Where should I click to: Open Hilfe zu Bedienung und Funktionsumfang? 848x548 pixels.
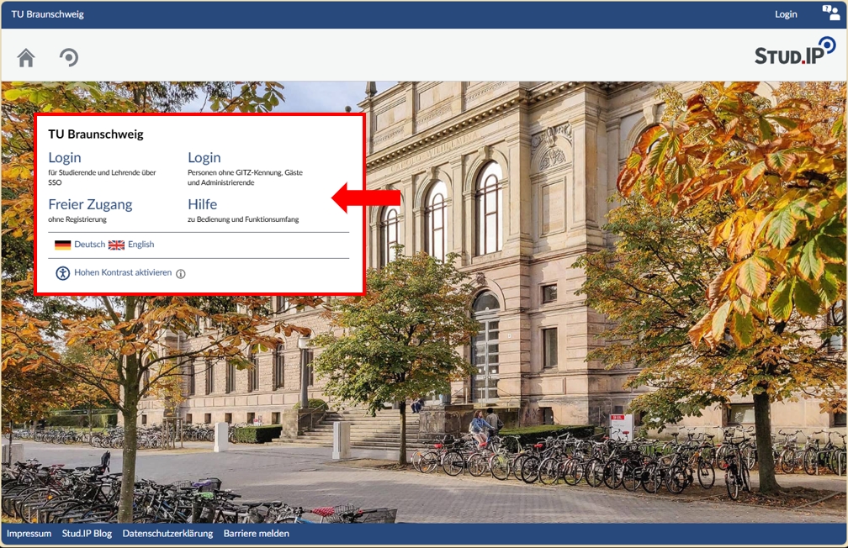[x=202, y=204]
